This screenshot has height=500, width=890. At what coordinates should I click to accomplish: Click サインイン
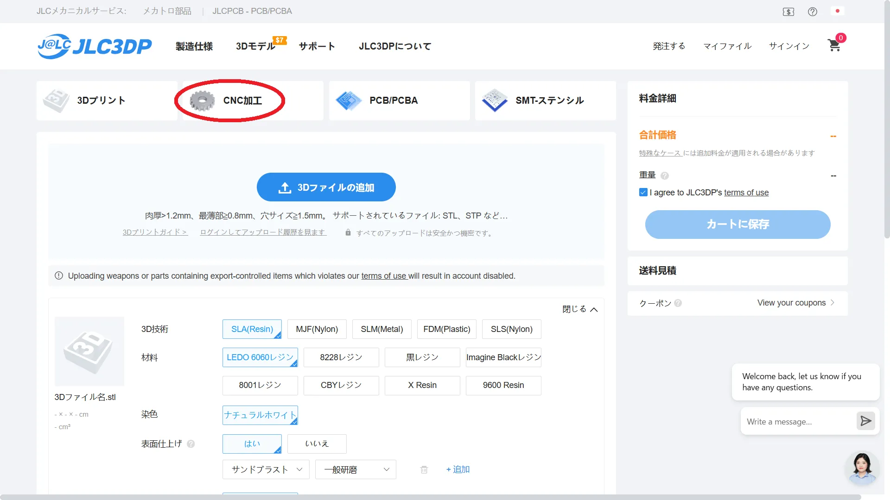789,46
